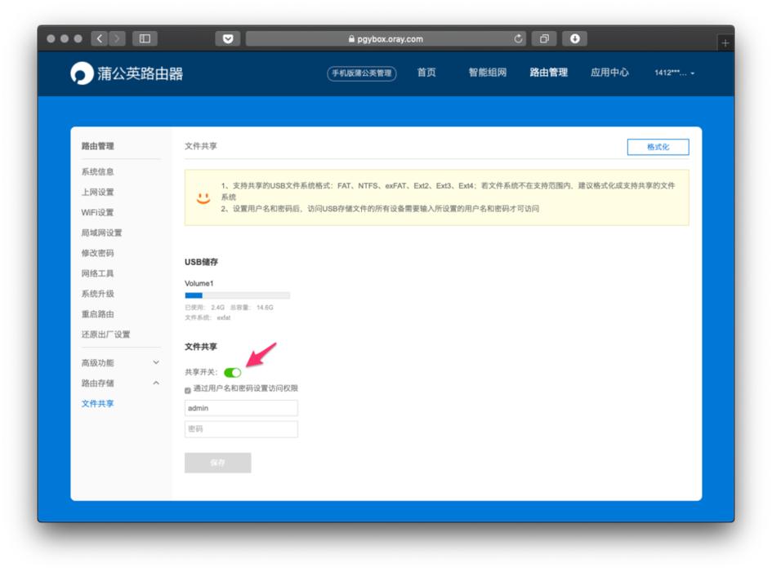The height and width of the screenshot is (572, 772).
Task: Toggle the Safari sidebar icon
Action: [145, 38]
